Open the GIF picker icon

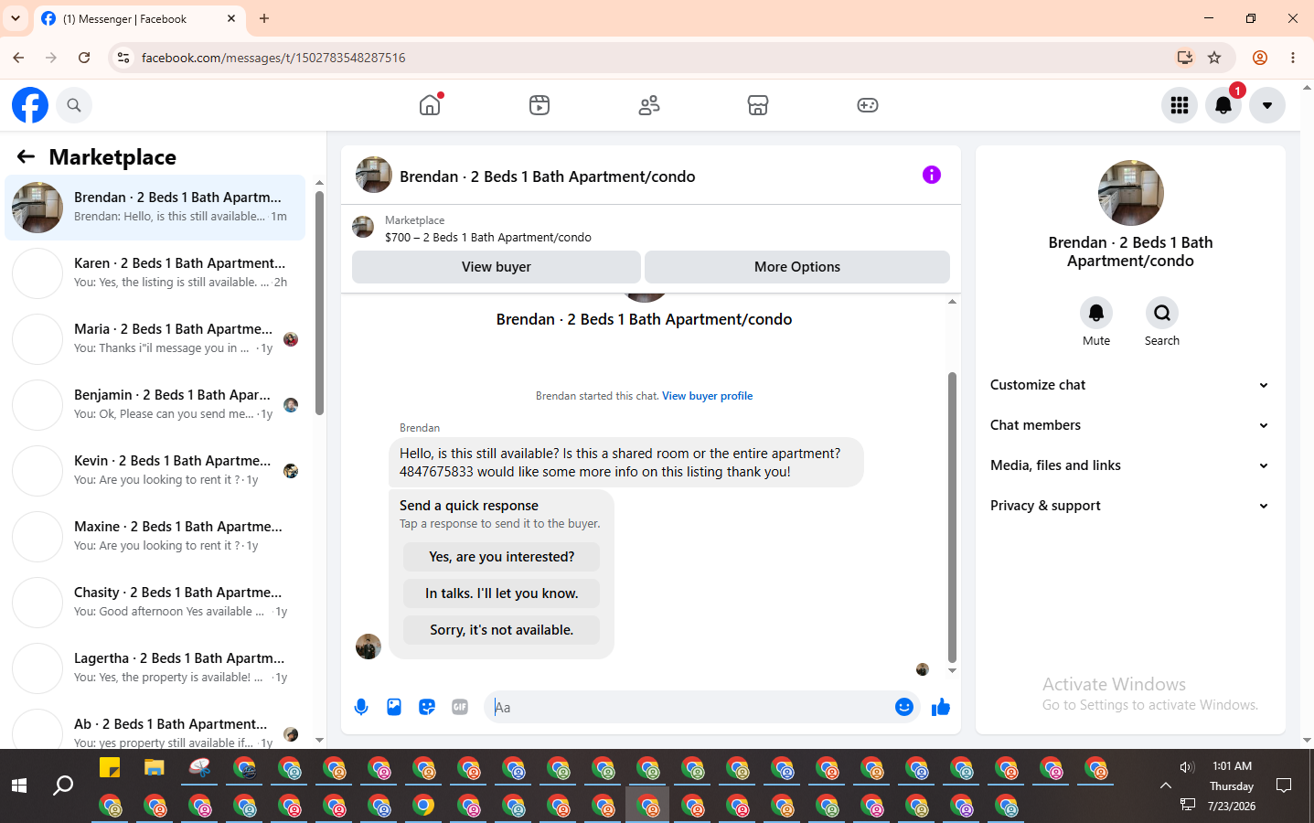tap(460, 707)
